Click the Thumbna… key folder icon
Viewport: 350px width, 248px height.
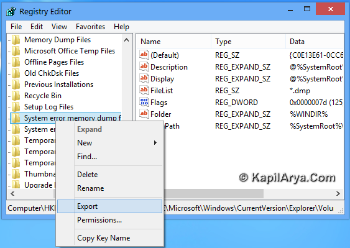(x=16, y=174)
